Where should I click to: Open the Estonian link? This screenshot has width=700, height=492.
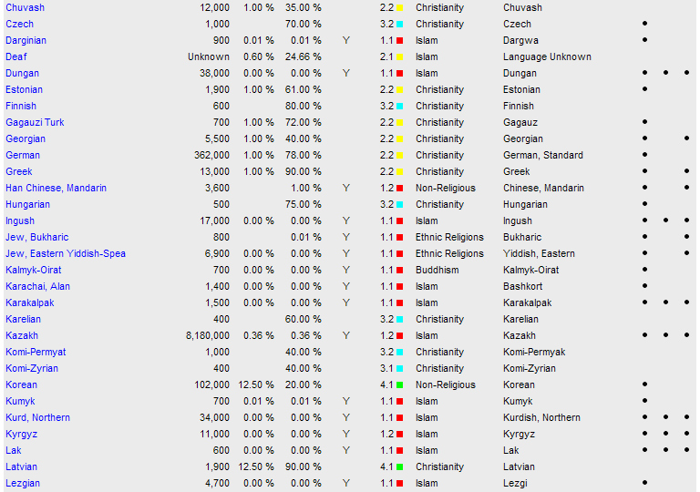[24, 89]
